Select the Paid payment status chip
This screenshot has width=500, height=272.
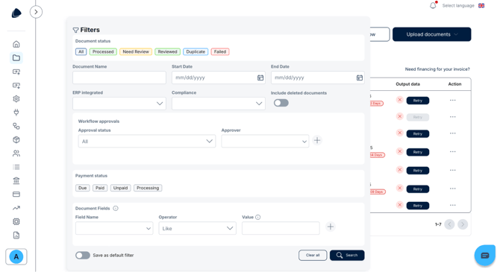pyautogui.click(x=100, y=188)
